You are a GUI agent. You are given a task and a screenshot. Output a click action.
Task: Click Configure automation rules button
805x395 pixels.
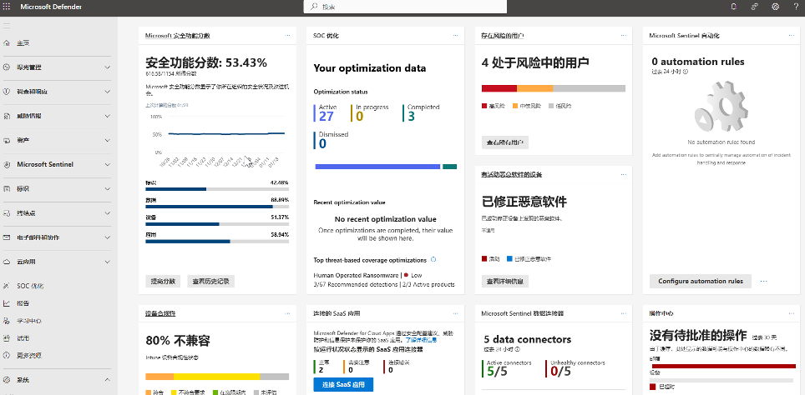(x=701, y=281)
